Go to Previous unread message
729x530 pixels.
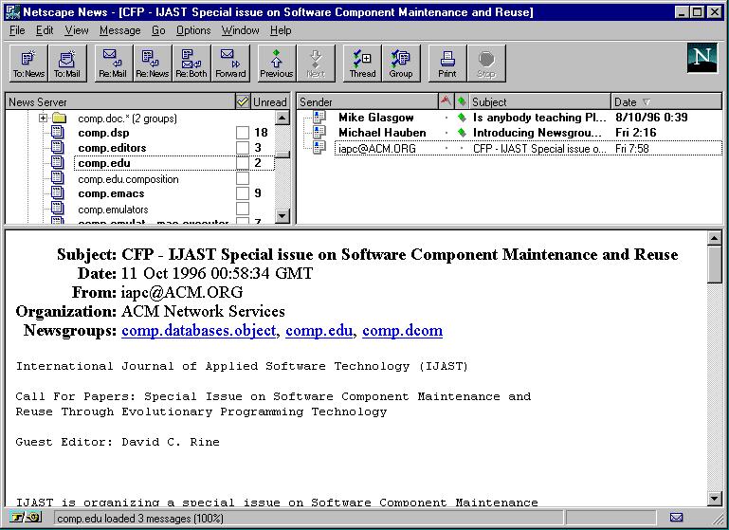click(x=277, y=64)
